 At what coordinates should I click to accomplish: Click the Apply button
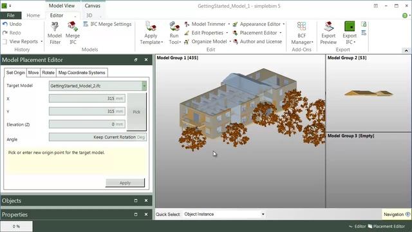125,183
